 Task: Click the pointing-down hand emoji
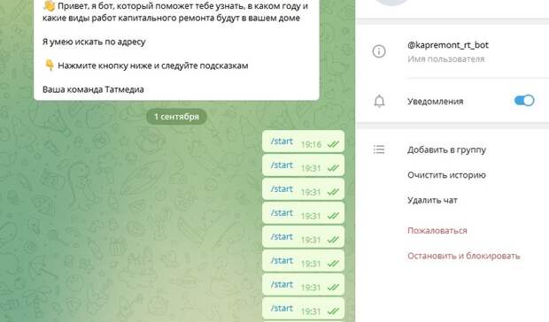click(50, 65)
